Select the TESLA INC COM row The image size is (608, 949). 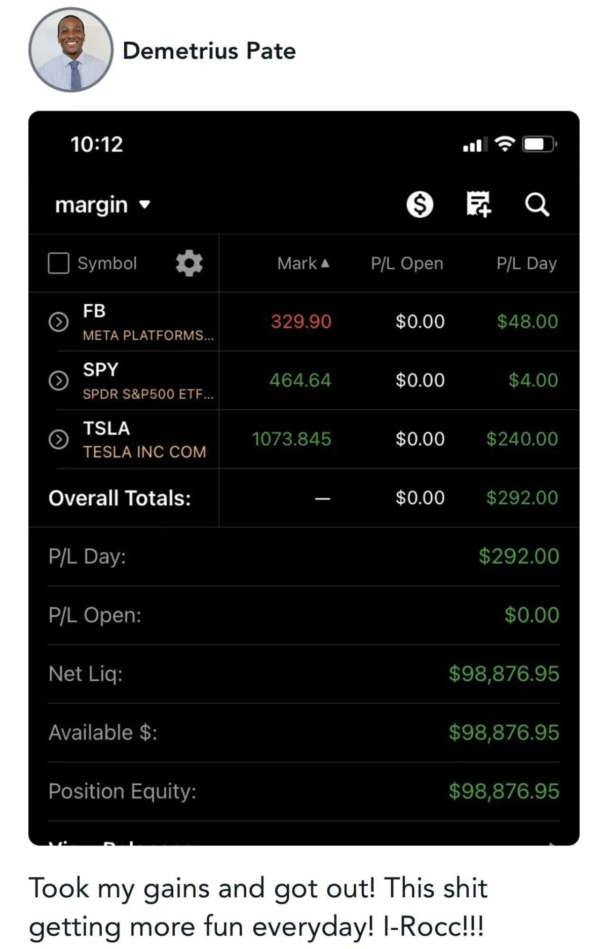[144, 439]
